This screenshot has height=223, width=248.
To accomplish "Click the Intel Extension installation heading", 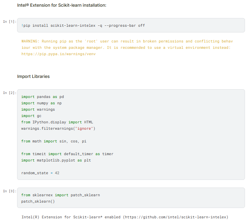I will 62,5.
